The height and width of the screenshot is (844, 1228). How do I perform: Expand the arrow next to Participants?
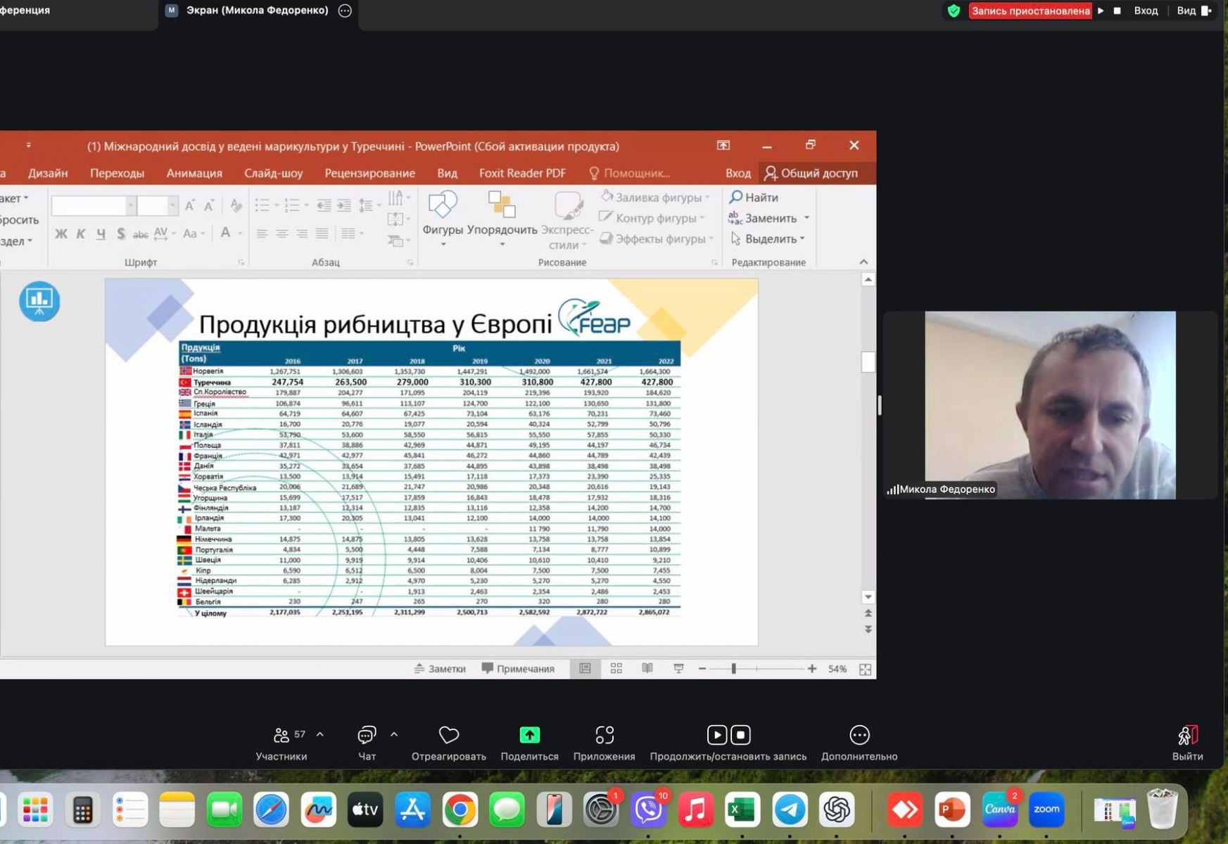[x=320, y=734]
